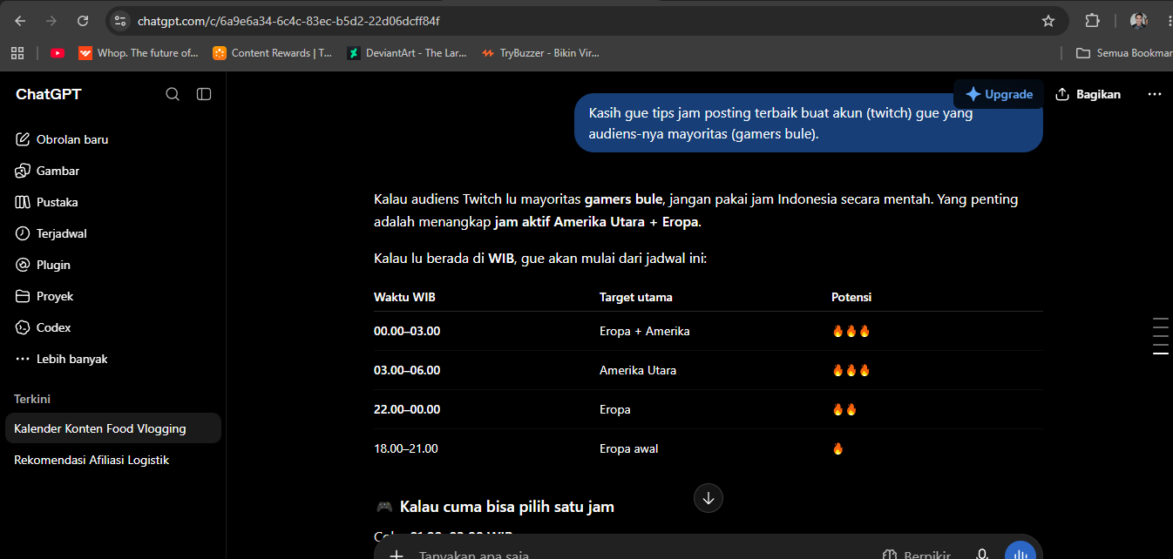Select table cell 00.00–03.00

pos(407,331)
